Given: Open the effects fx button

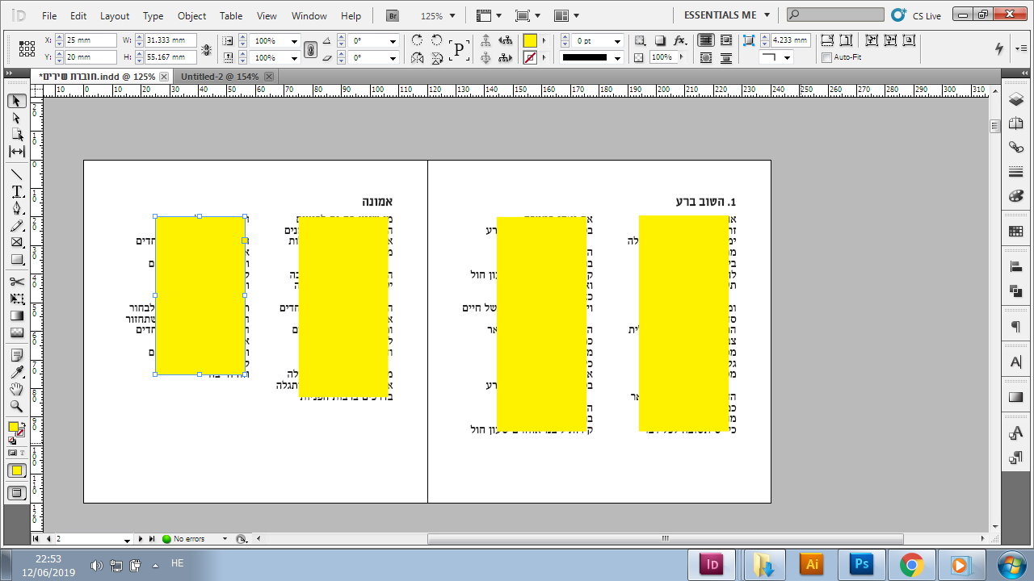Looking at the screenshot, I should coord(680,40).
